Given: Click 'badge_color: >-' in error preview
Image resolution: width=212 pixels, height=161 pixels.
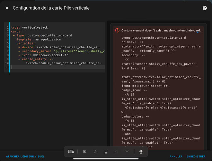Looking at the screenshot, I should pyautogui.click(x=135, y=117).
